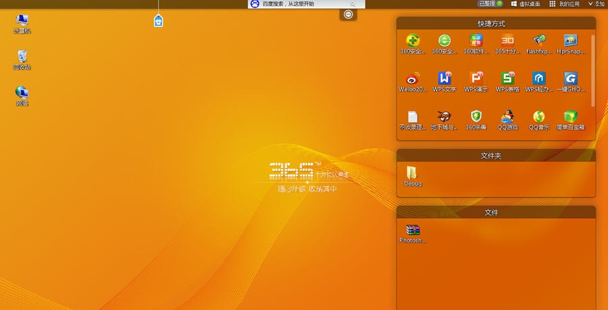Open the 360软件 manager shortcut
Screen dimensions: 608x310
point(476,44)
